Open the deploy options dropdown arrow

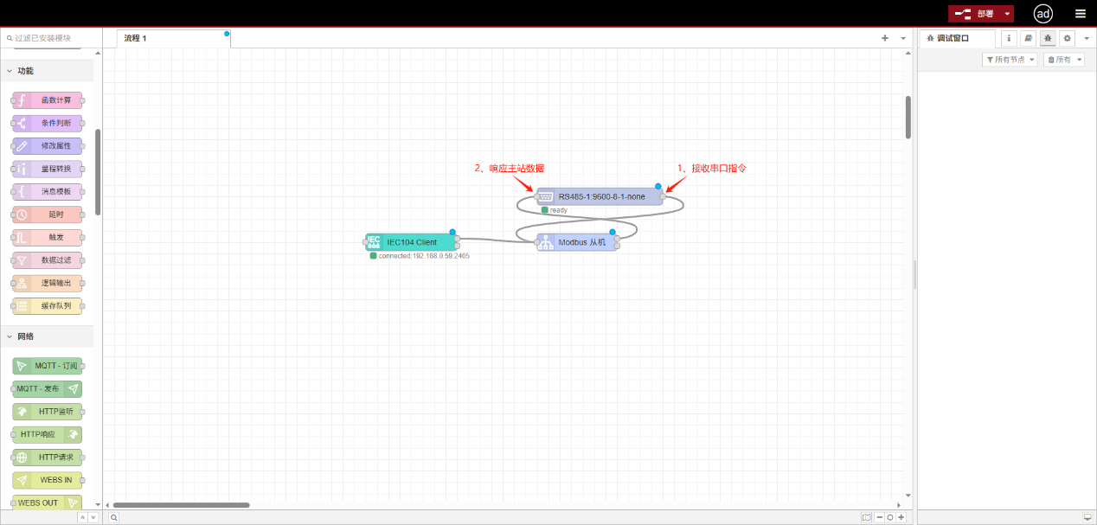click(x=1008, y=14)
